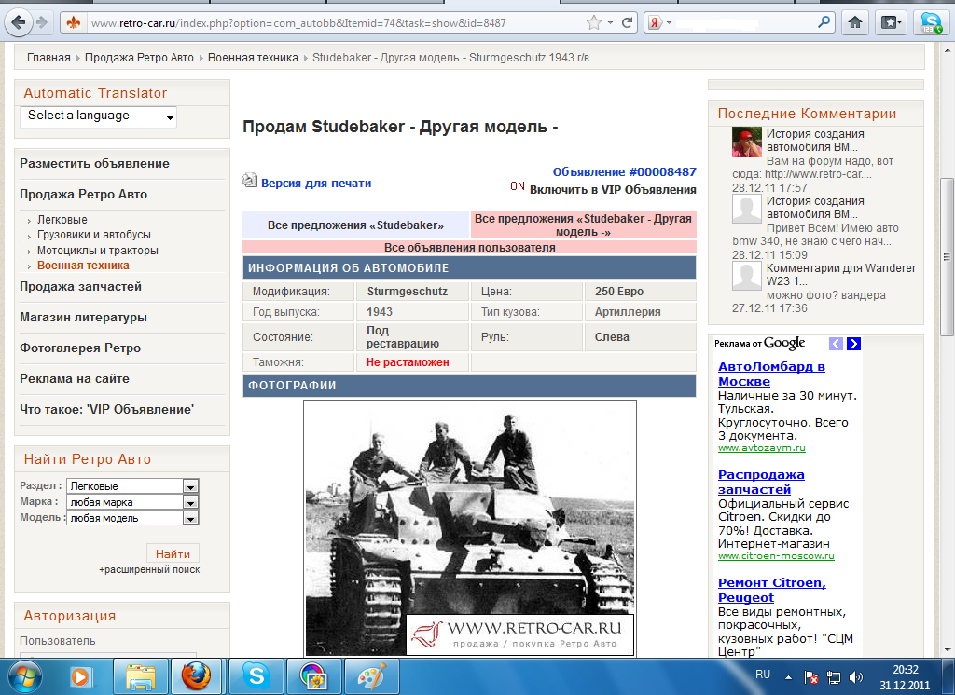Bookmark this page with the star icon
The width and height of the screenshot is (955, 695).
(x=594, y=22)
